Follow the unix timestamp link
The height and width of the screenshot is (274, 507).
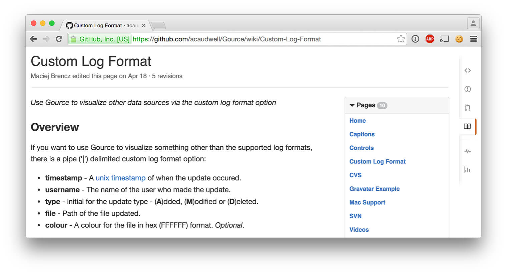[x=120, y=178]
